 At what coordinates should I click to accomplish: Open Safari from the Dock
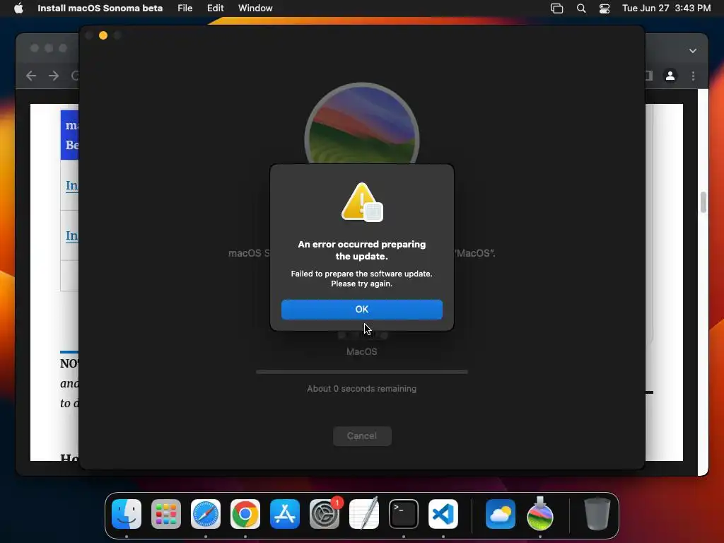[206, 514]
